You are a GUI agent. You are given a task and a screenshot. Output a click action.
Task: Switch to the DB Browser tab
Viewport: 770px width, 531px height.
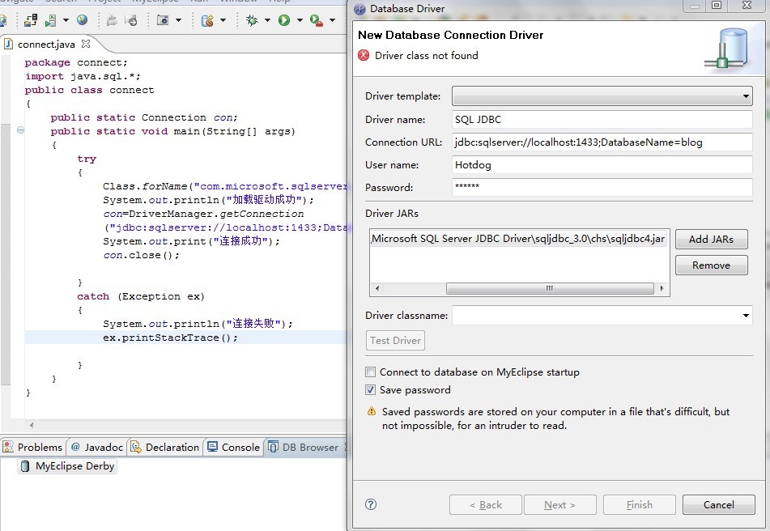pos(304,447)
